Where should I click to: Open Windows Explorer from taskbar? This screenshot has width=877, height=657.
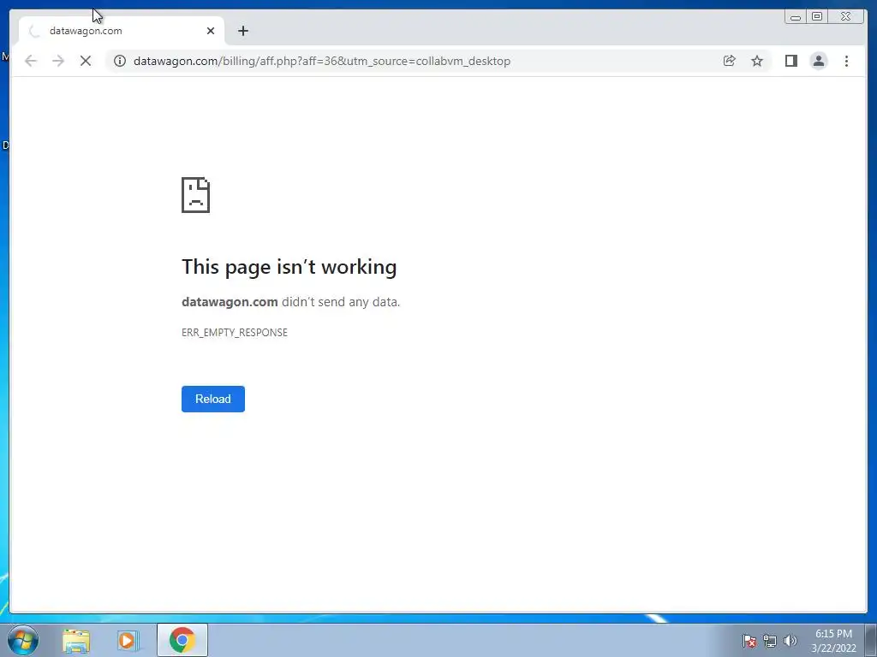[x=76, y=640]
